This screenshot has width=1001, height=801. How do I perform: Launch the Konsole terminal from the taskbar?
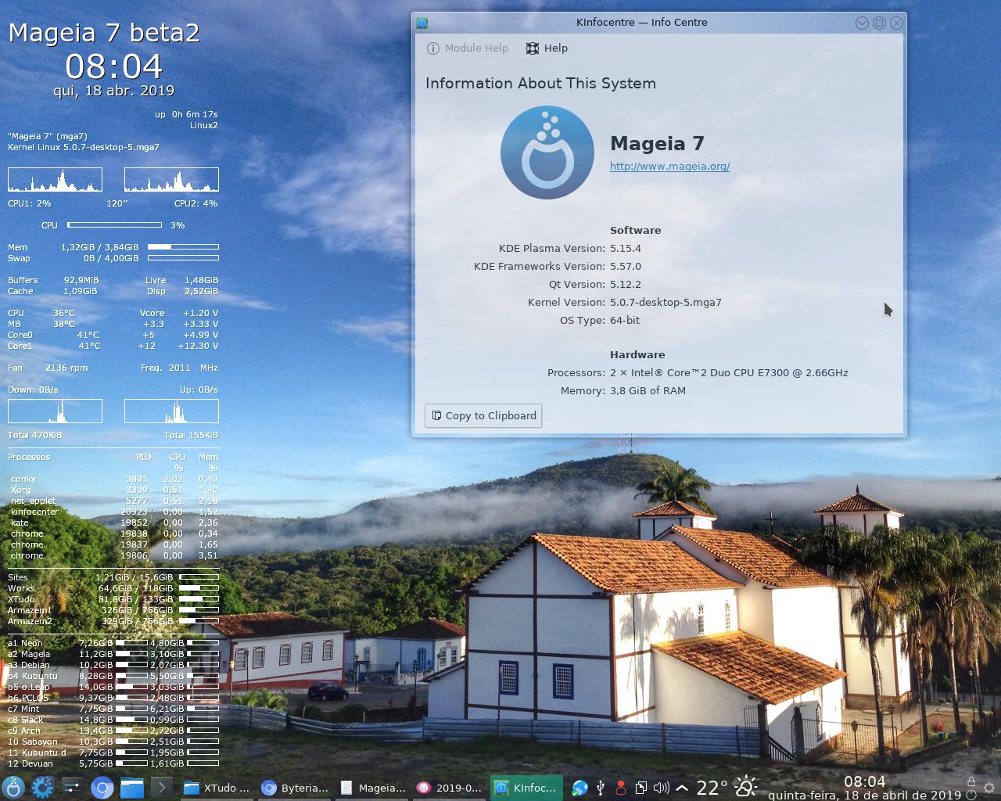[161, 788]
